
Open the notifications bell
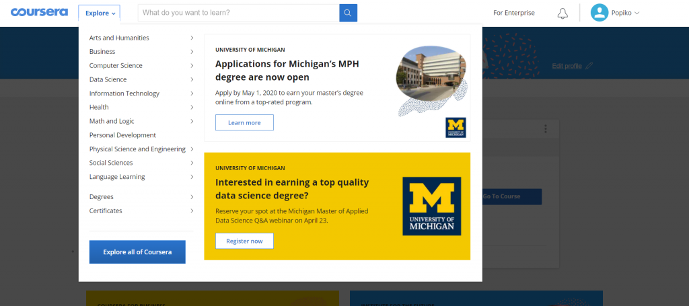tap(563, 13)
